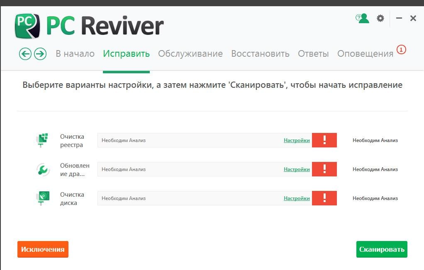Image resolution: width=424 pixels, height=270 pixels.
Task: Click right-side Необходим Анализ for disk row
Action: point(375,198)
